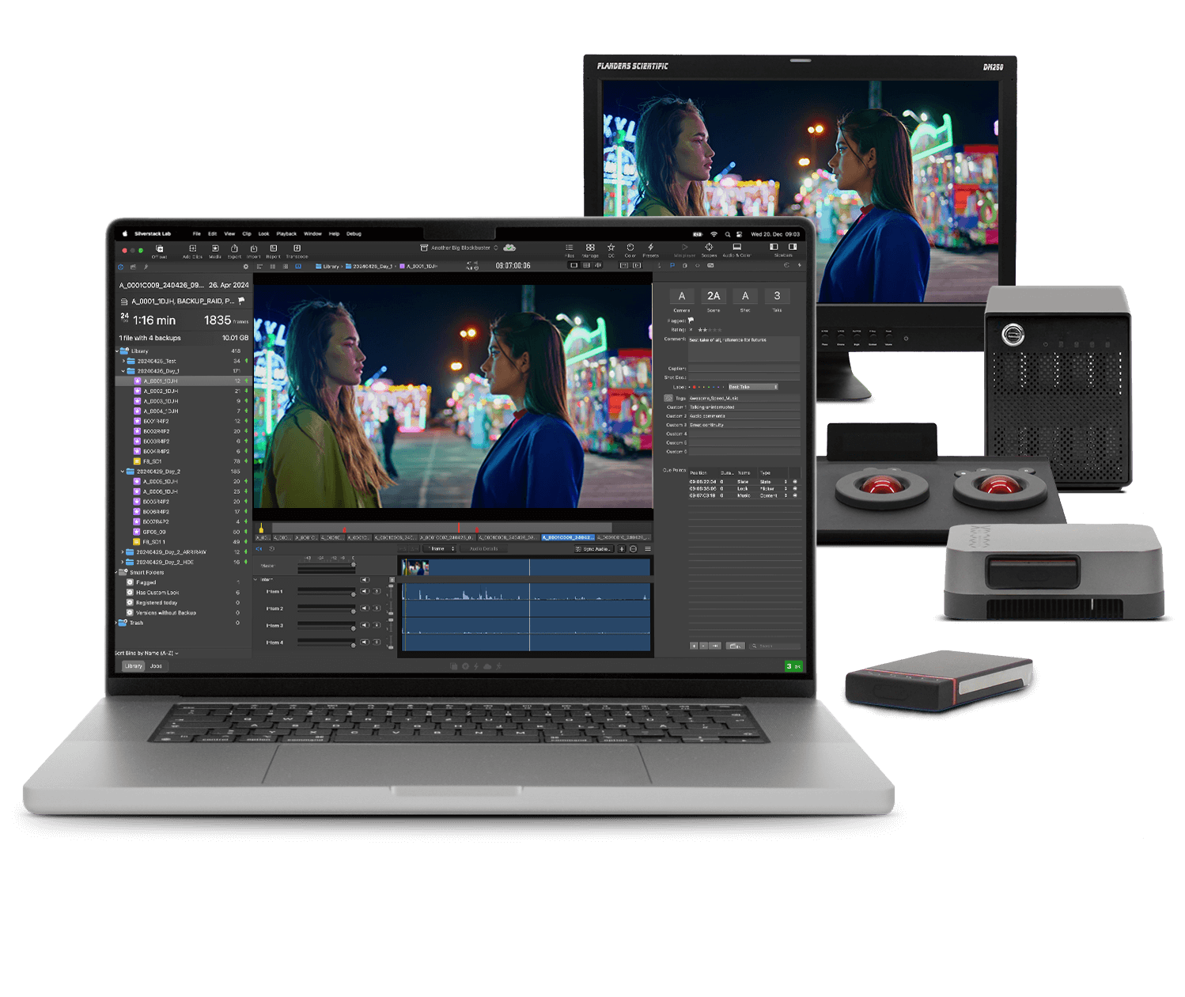Open the Scopes panel icon
1185x997 pixels.
click(x=709, y=248)
